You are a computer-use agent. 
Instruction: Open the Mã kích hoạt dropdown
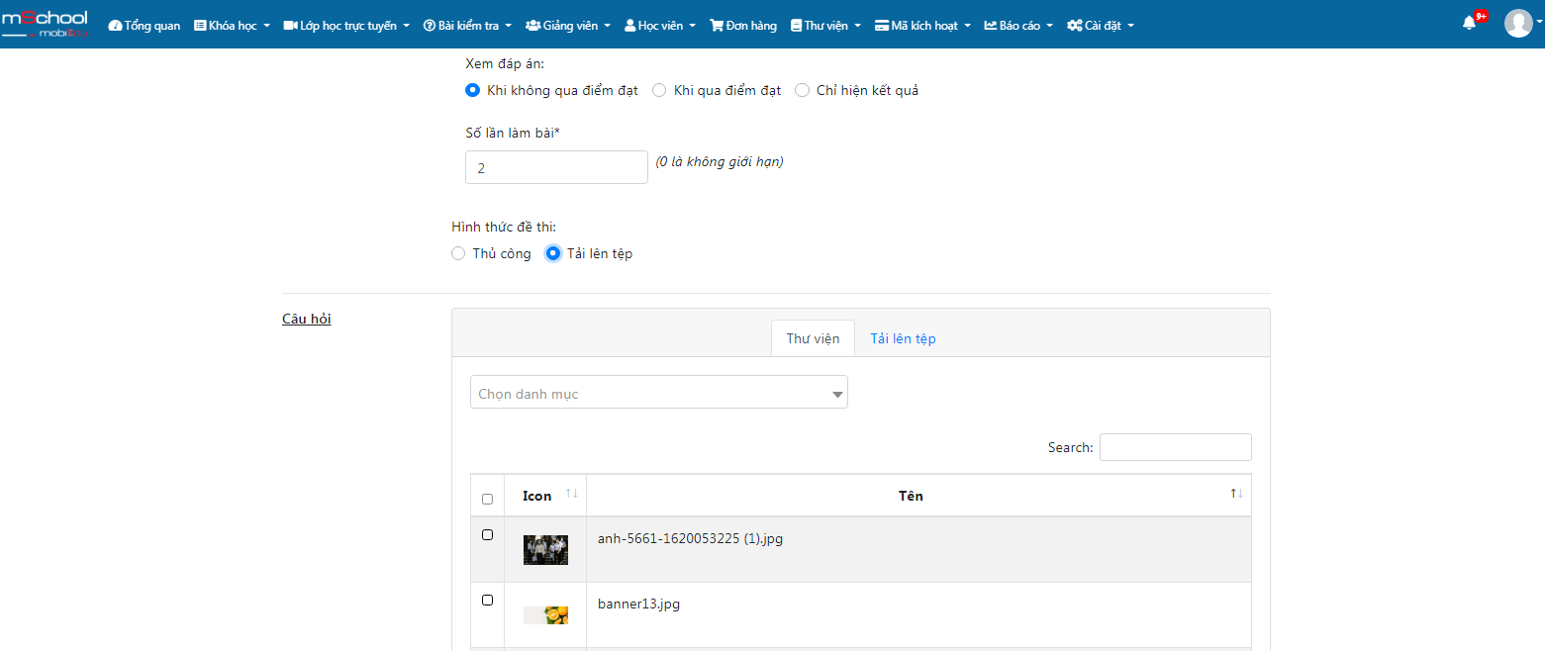pos(922,26)
